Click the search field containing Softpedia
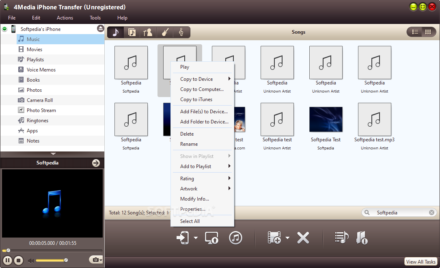This screenshot has height=268, width=440. [399, 213]
